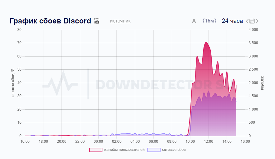275x159 pixels.
Task: Go to next period with right chevron
Action: (257, 21)
